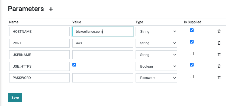Uncheck Is Supplied for PORT
Screen dimensions: 231x106
click(x=192, y=42)
